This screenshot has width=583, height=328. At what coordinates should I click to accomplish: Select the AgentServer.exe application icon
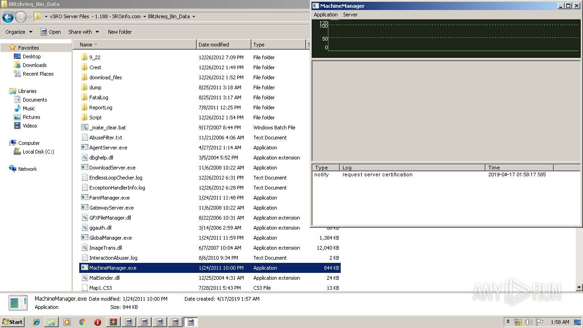[84, 148]
